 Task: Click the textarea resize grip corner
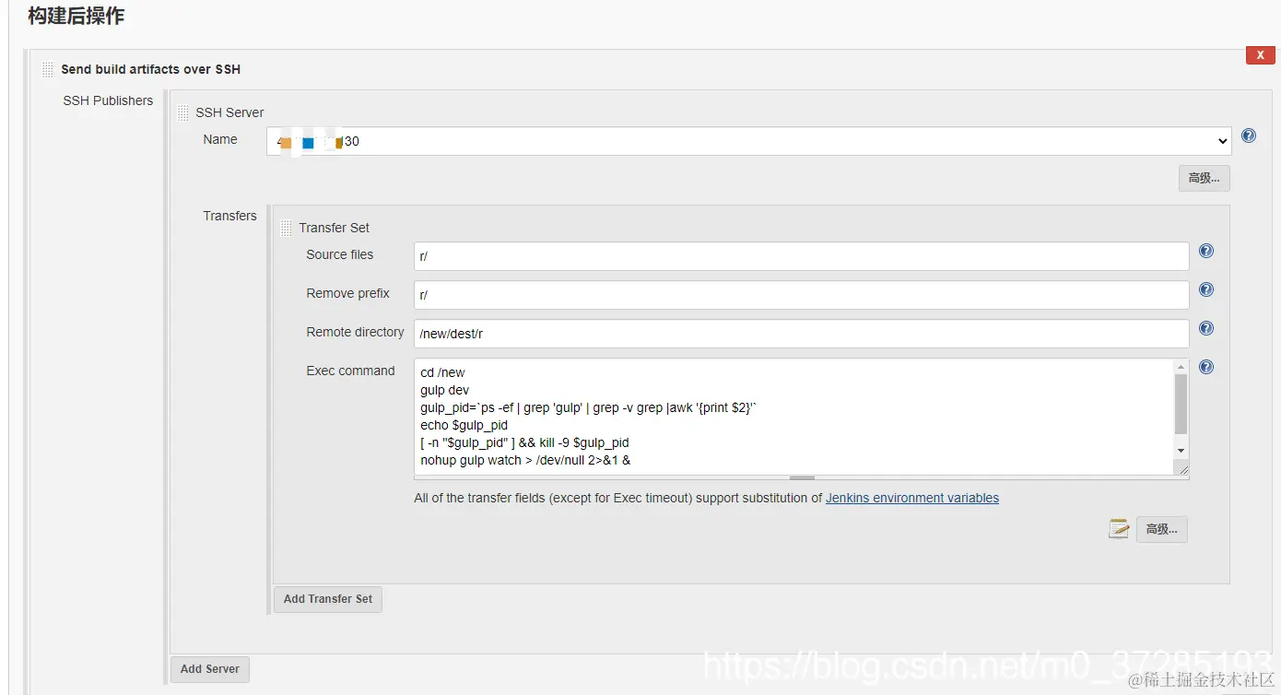1183,470
